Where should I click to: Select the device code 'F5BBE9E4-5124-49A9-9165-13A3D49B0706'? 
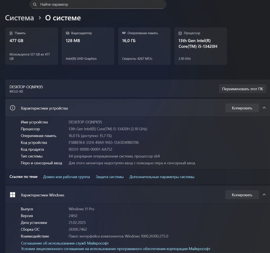(x=104, y=143)
